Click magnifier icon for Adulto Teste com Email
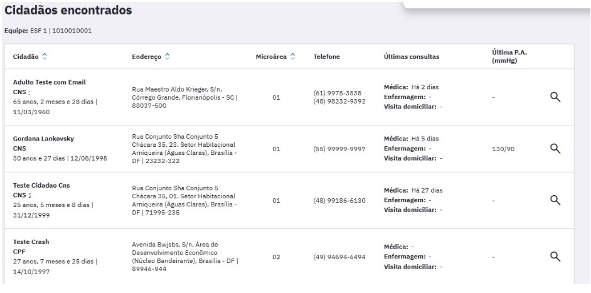Screen dimensions: 591x293 [554, 97]
